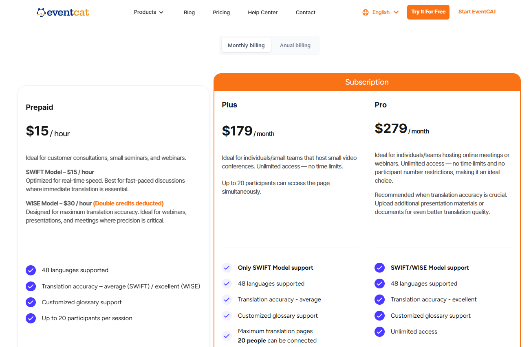This screenshot has width=531, height=347.
Task: Switch to Anual billing
Action: (295, 45)
